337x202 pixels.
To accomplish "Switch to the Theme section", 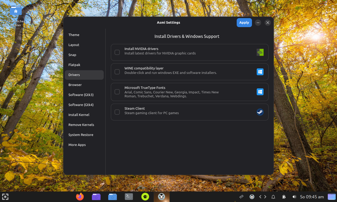I will point(74,35).
